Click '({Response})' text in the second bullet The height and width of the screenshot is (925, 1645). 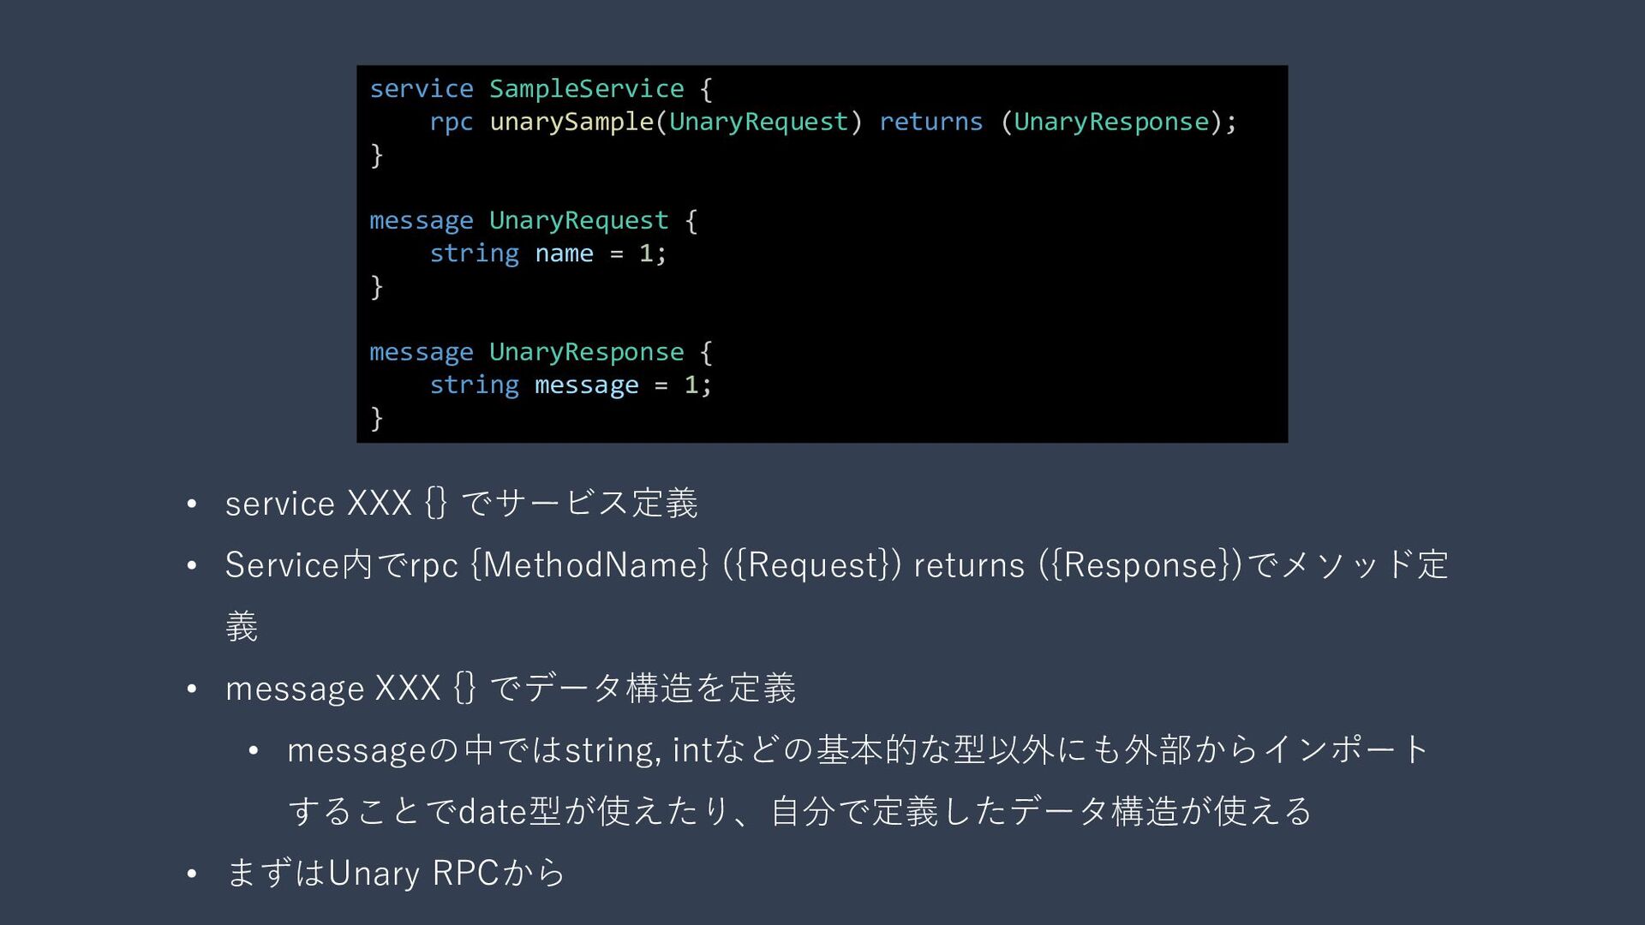tap(1141, 565)
